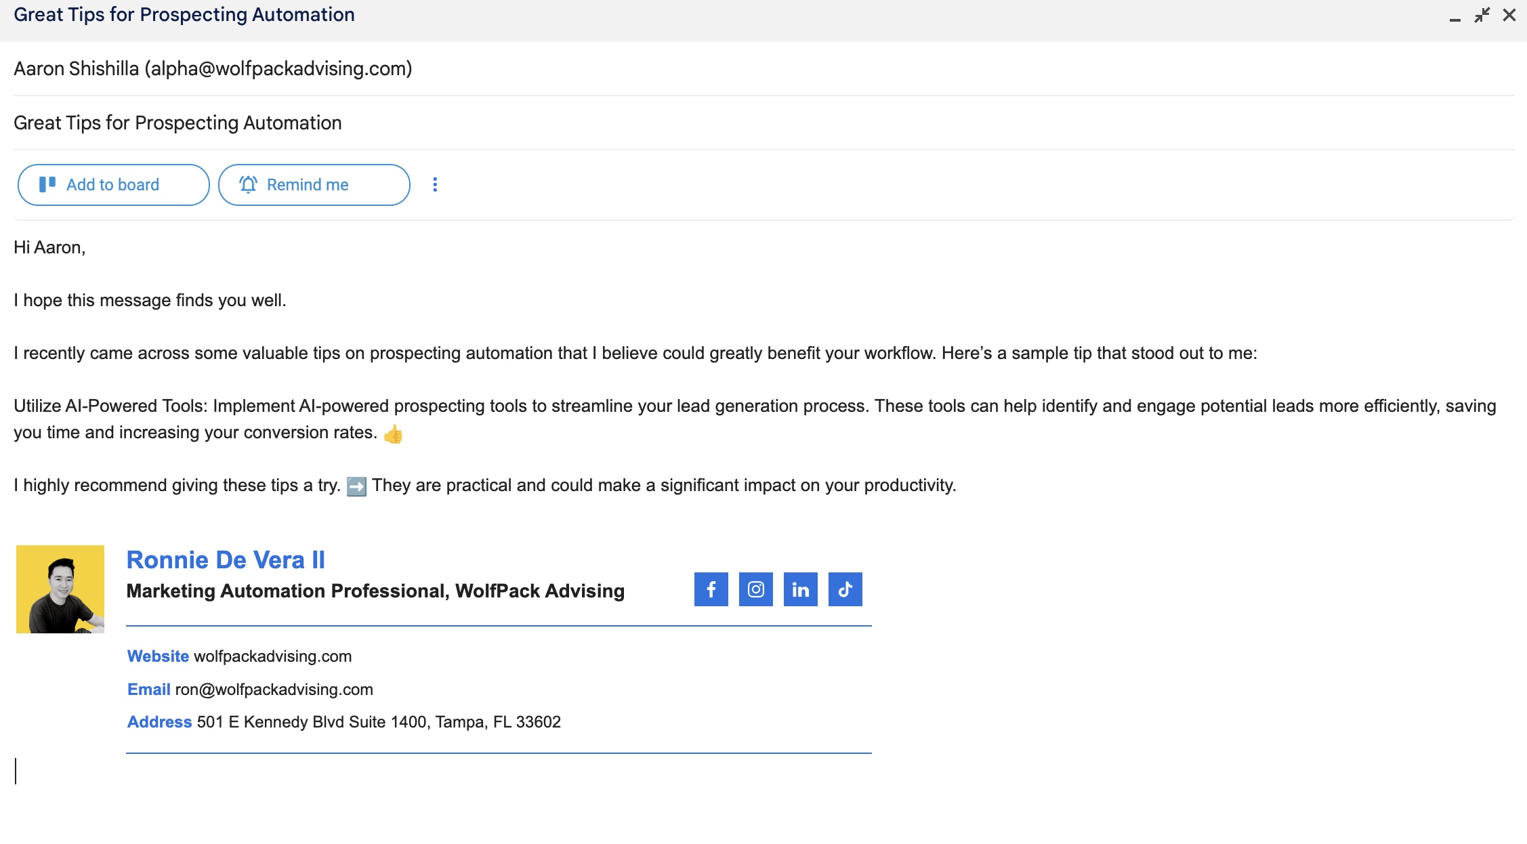
Task: Click the 'Website' label in signature
Action: point(158,656)
